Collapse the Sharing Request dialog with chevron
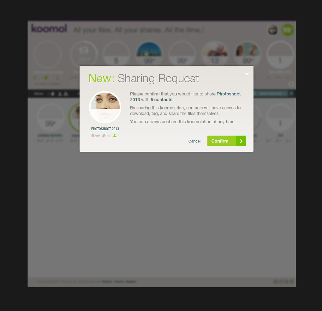Viewport: 322px width, 311px height. (x=247, y=74)
